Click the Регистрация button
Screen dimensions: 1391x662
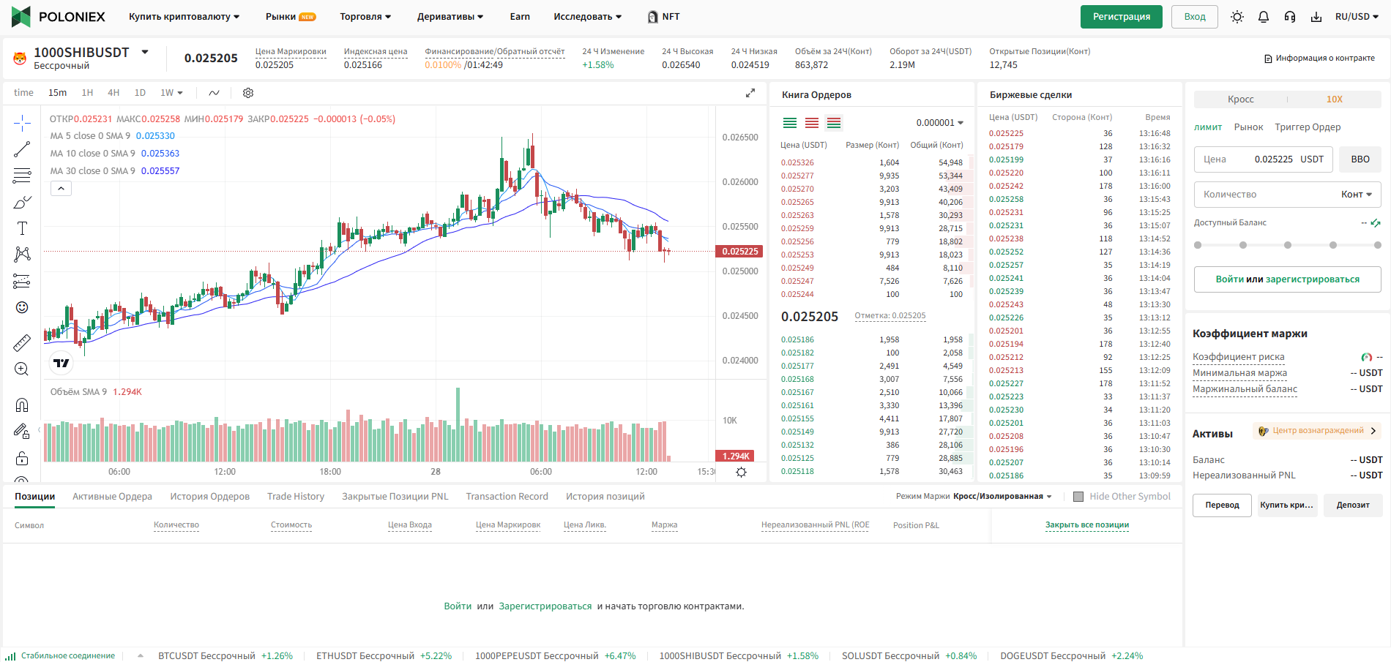tap(1122, 17)
